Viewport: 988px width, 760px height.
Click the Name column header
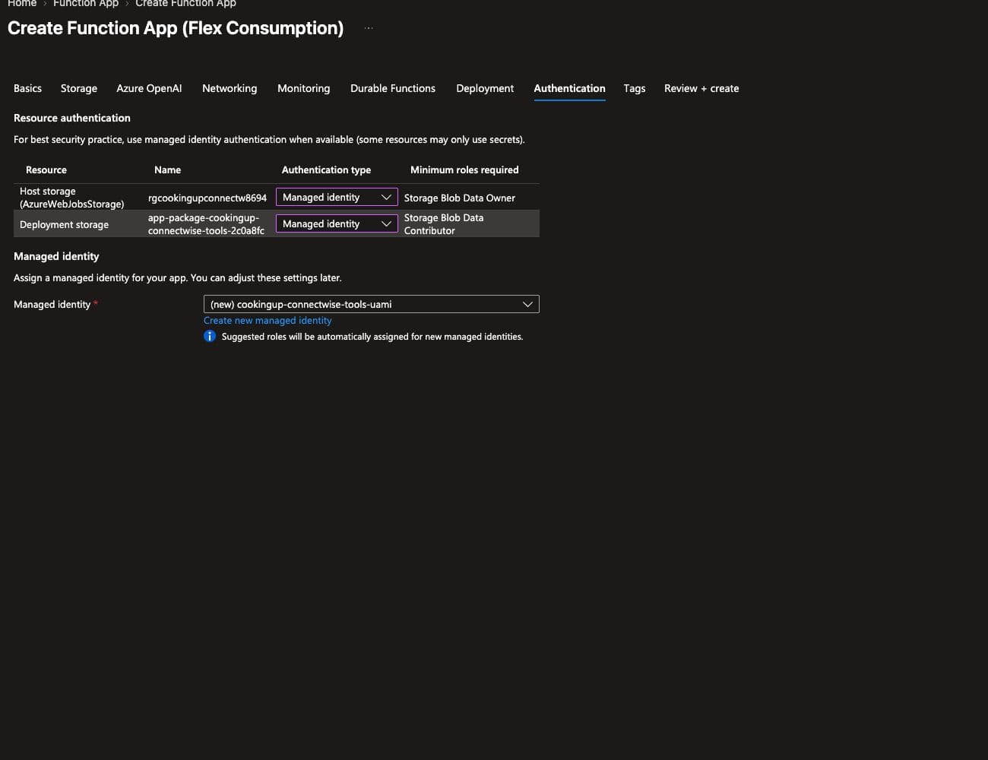[x=167, y=169]
